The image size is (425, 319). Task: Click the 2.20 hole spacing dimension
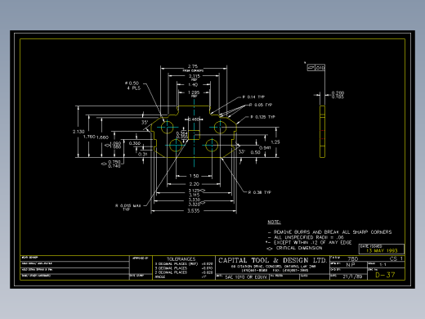tap(195, 184)
